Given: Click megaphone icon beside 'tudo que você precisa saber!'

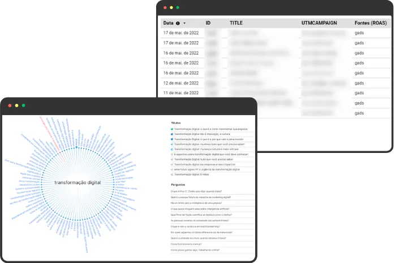Looking at the screenshot, I should coord(172,144).
